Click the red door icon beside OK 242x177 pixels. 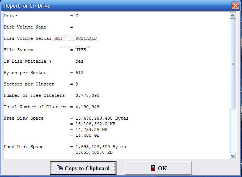point(153,168)
